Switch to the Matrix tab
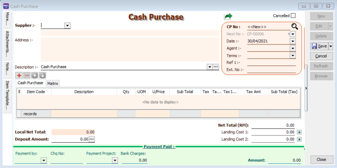 pos(53,84)
